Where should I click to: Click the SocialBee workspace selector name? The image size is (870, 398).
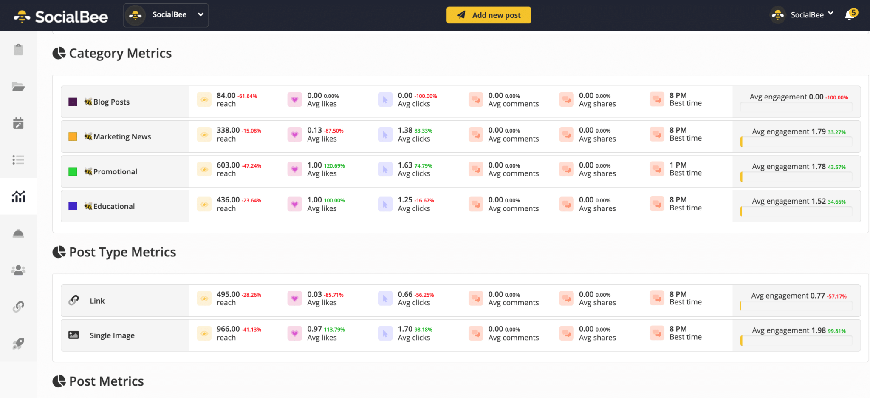click(x=169, y=15)
